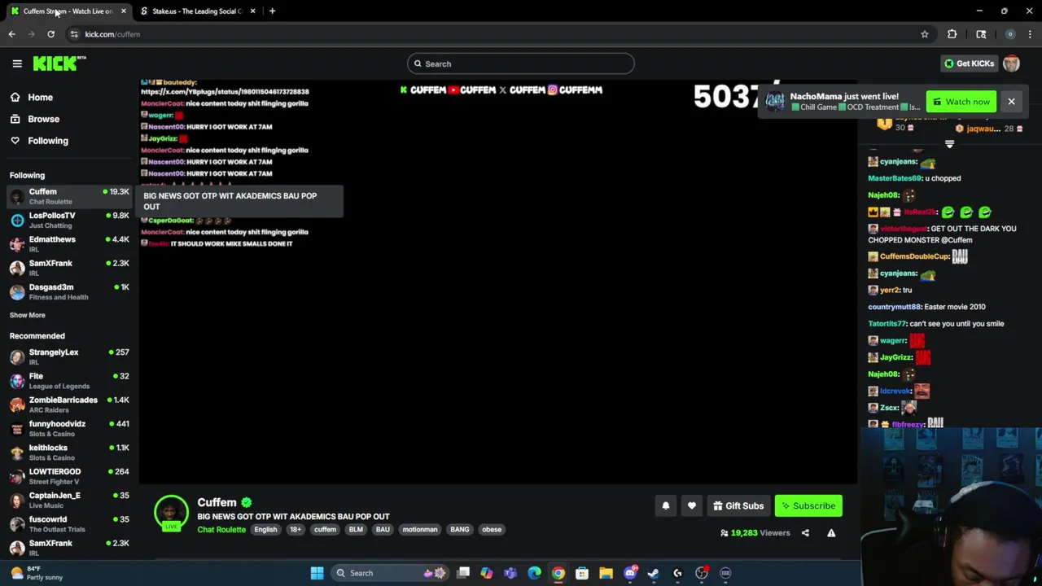The height and width of the screenshot is (586, 1042).
Task: Open the Kick sidebar hamburger menu
Action: point(17,63)
